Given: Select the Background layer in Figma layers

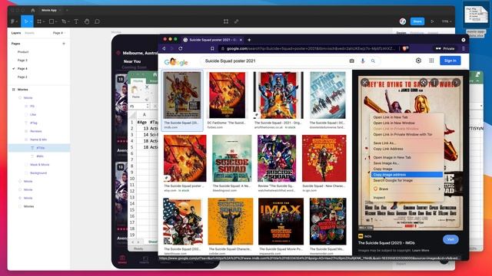Looking at the screenshot, I should tap(38, 173).
